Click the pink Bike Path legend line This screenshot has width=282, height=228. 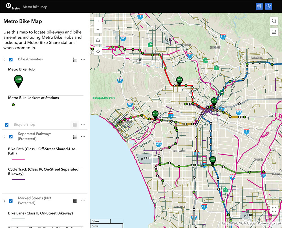point(18,159)
